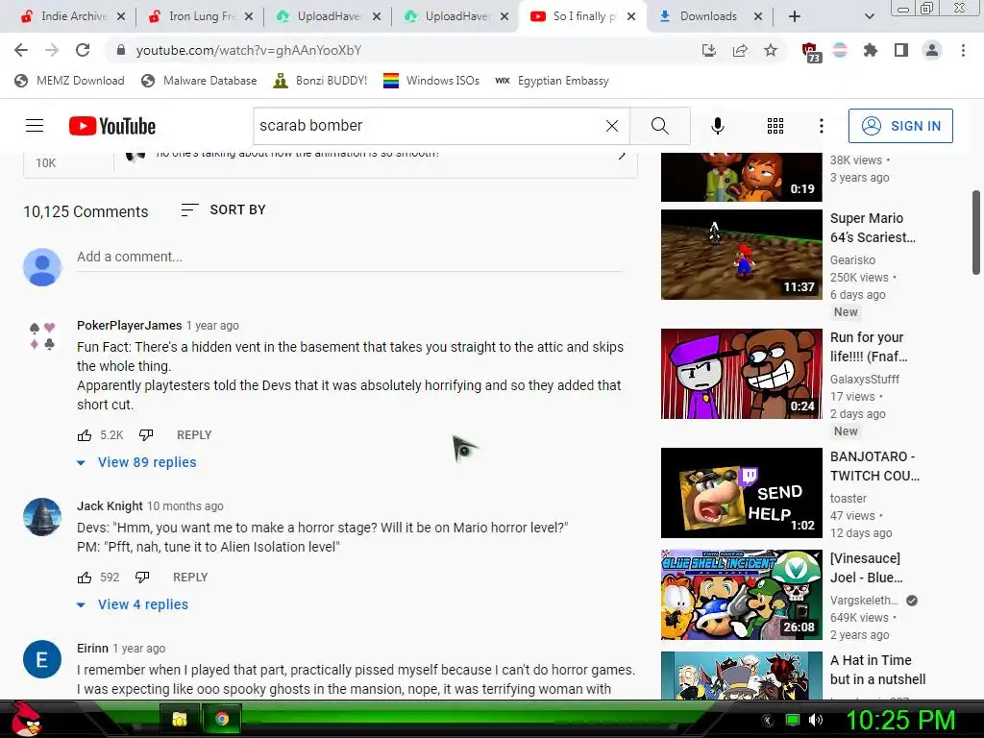Open BANJOTARO Twitch video thumbnail
Viewport: 984px width, 738px height.
tap(741, 493)
